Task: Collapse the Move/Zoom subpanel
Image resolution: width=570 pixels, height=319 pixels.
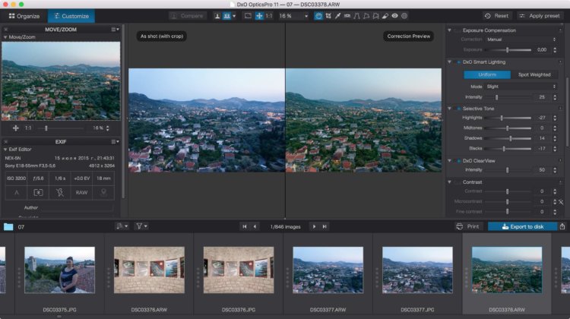Action: pos(5,37)
